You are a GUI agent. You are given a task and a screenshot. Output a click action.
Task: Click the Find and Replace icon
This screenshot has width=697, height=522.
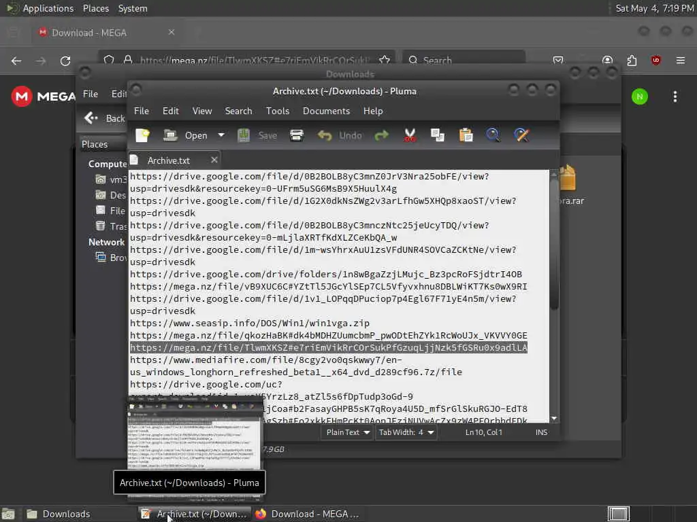point(521,135)
